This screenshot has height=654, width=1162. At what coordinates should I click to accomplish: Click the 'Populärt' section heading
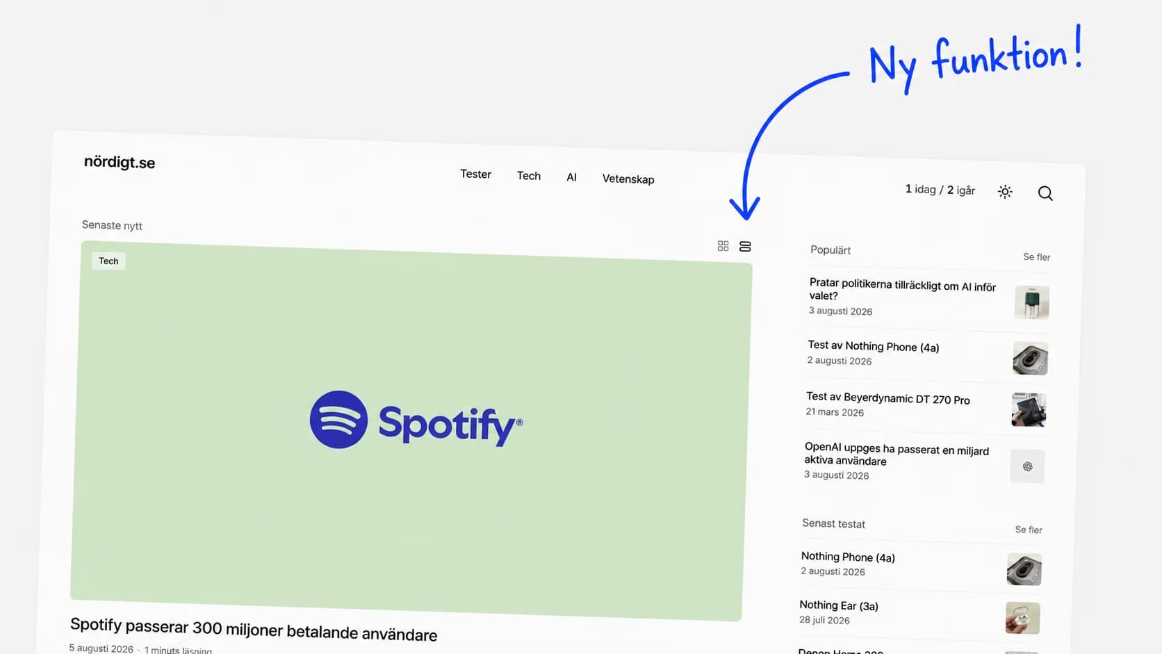(830, 250)
